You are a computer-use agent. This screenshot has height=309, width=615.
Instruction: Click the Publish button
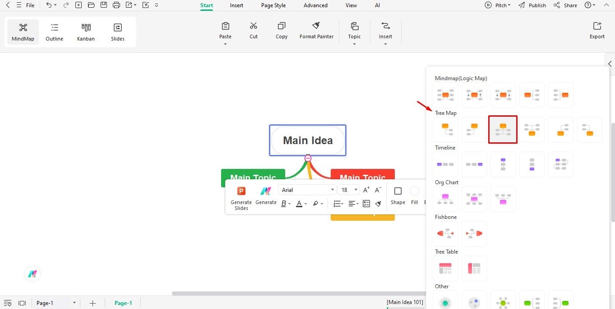coord(532,5)
